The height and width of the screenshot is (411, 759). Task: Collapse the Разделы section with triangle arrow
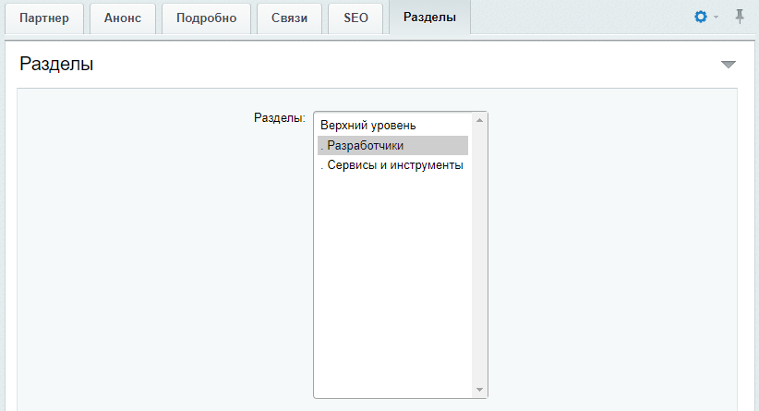point(728,65)
